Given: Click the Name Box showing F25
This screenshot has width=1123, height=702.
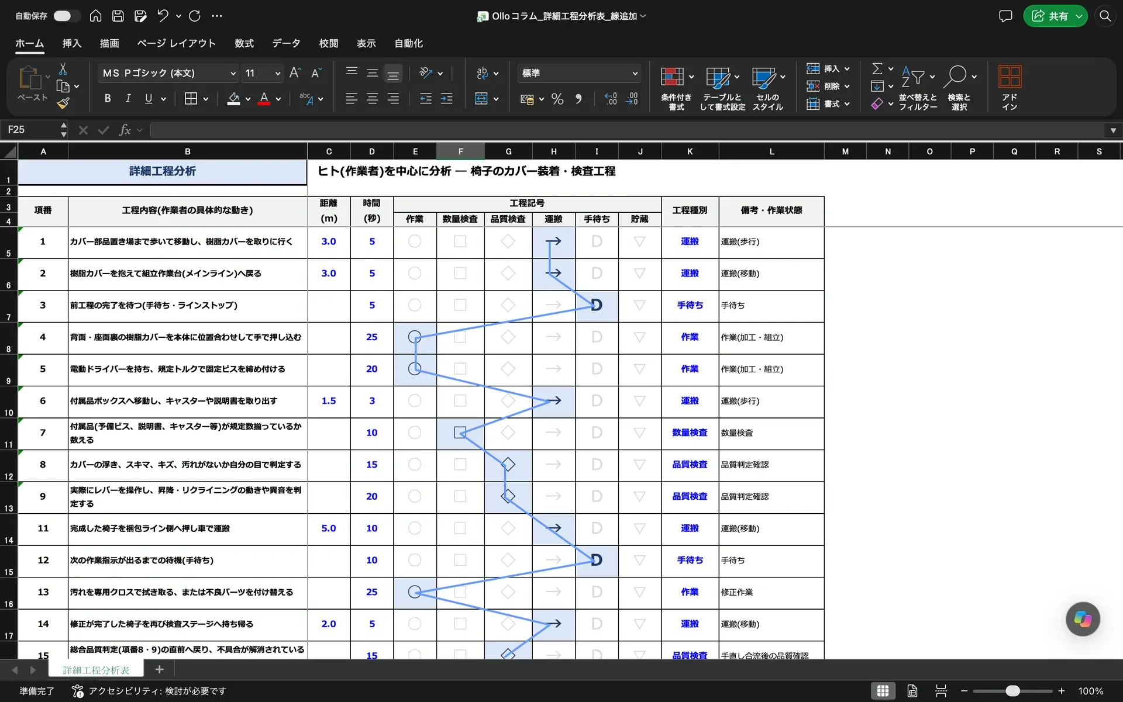Looking at the screenshot, I should 30,130.
